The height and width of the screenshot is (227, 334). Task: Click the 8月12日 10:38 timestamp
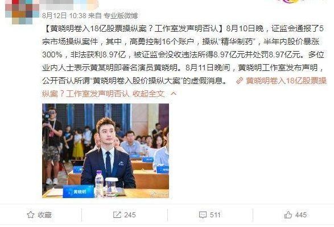(x=64, y=15)
